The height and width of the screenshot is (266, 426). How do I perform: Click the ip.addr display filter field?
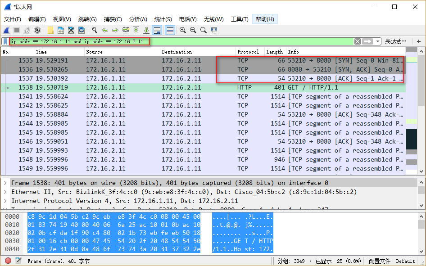181,41
